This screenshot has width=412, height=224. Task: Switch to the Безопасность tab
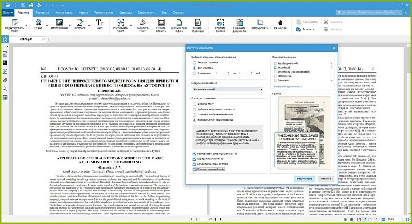click(x=146, y=13)
